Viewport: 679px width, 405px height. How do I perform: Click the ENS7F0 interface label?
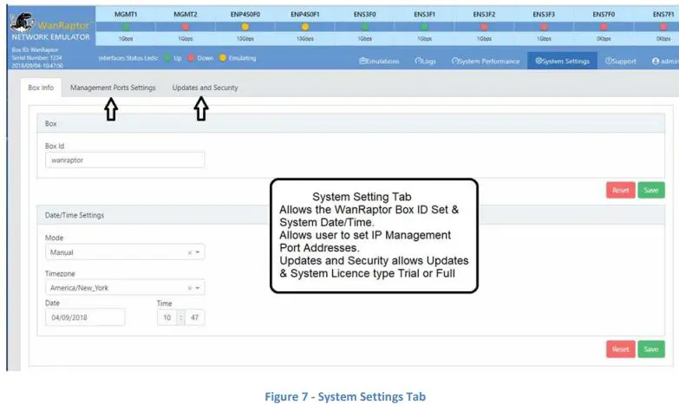click(x=604, y=14)
